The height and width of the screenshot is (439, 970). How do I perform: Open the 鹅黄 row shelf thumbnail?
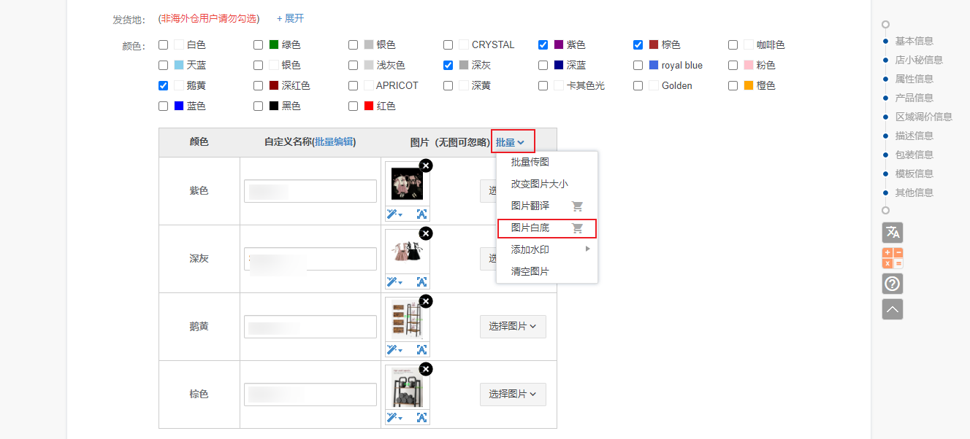408,319
